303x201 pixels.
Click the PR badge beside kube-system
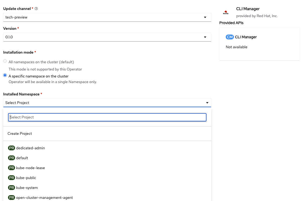click(x=12, y=188)
